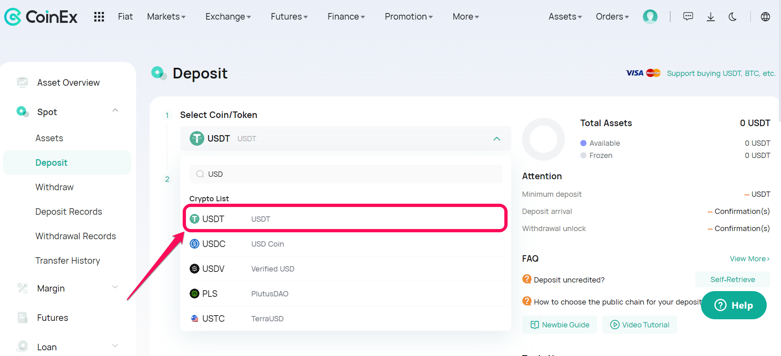Open the messages chat icon
The image size is (781, 356).
coord(688,17)
